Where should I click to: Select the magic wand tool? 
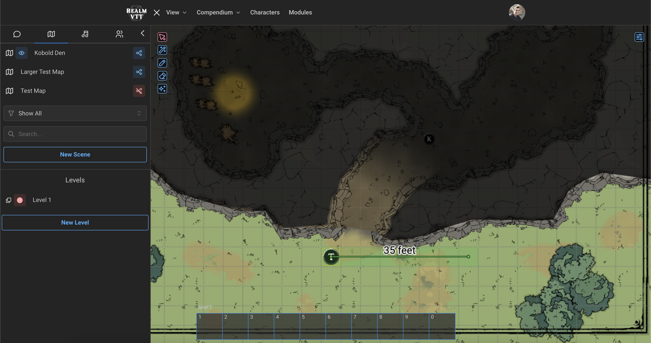tap(162, 50)
